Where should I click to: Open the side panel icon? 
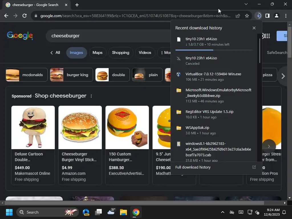coord(267,16)
